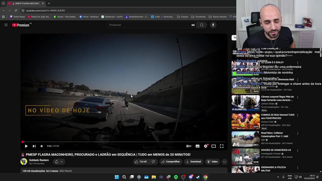
Task: View site information icon in address bar
Action: 23,11
